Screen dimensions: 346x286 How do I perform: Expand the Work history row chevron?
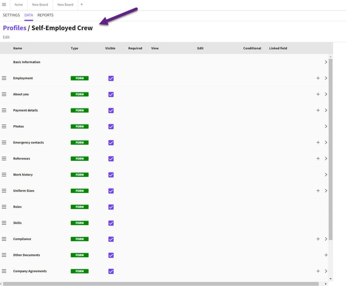pyautogui.click(x=326, y=174)
